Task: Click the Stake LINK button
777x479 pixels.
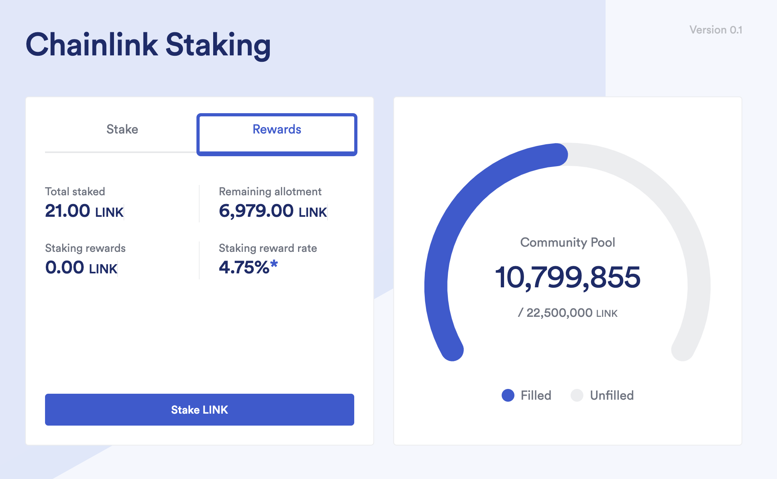Action: [199, 410]
